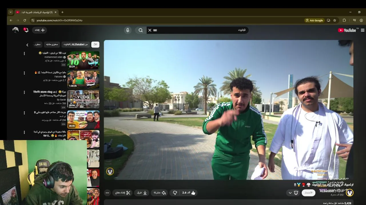
Task: Like the video showing 2.4 ألف
Action: pos(189,193)
